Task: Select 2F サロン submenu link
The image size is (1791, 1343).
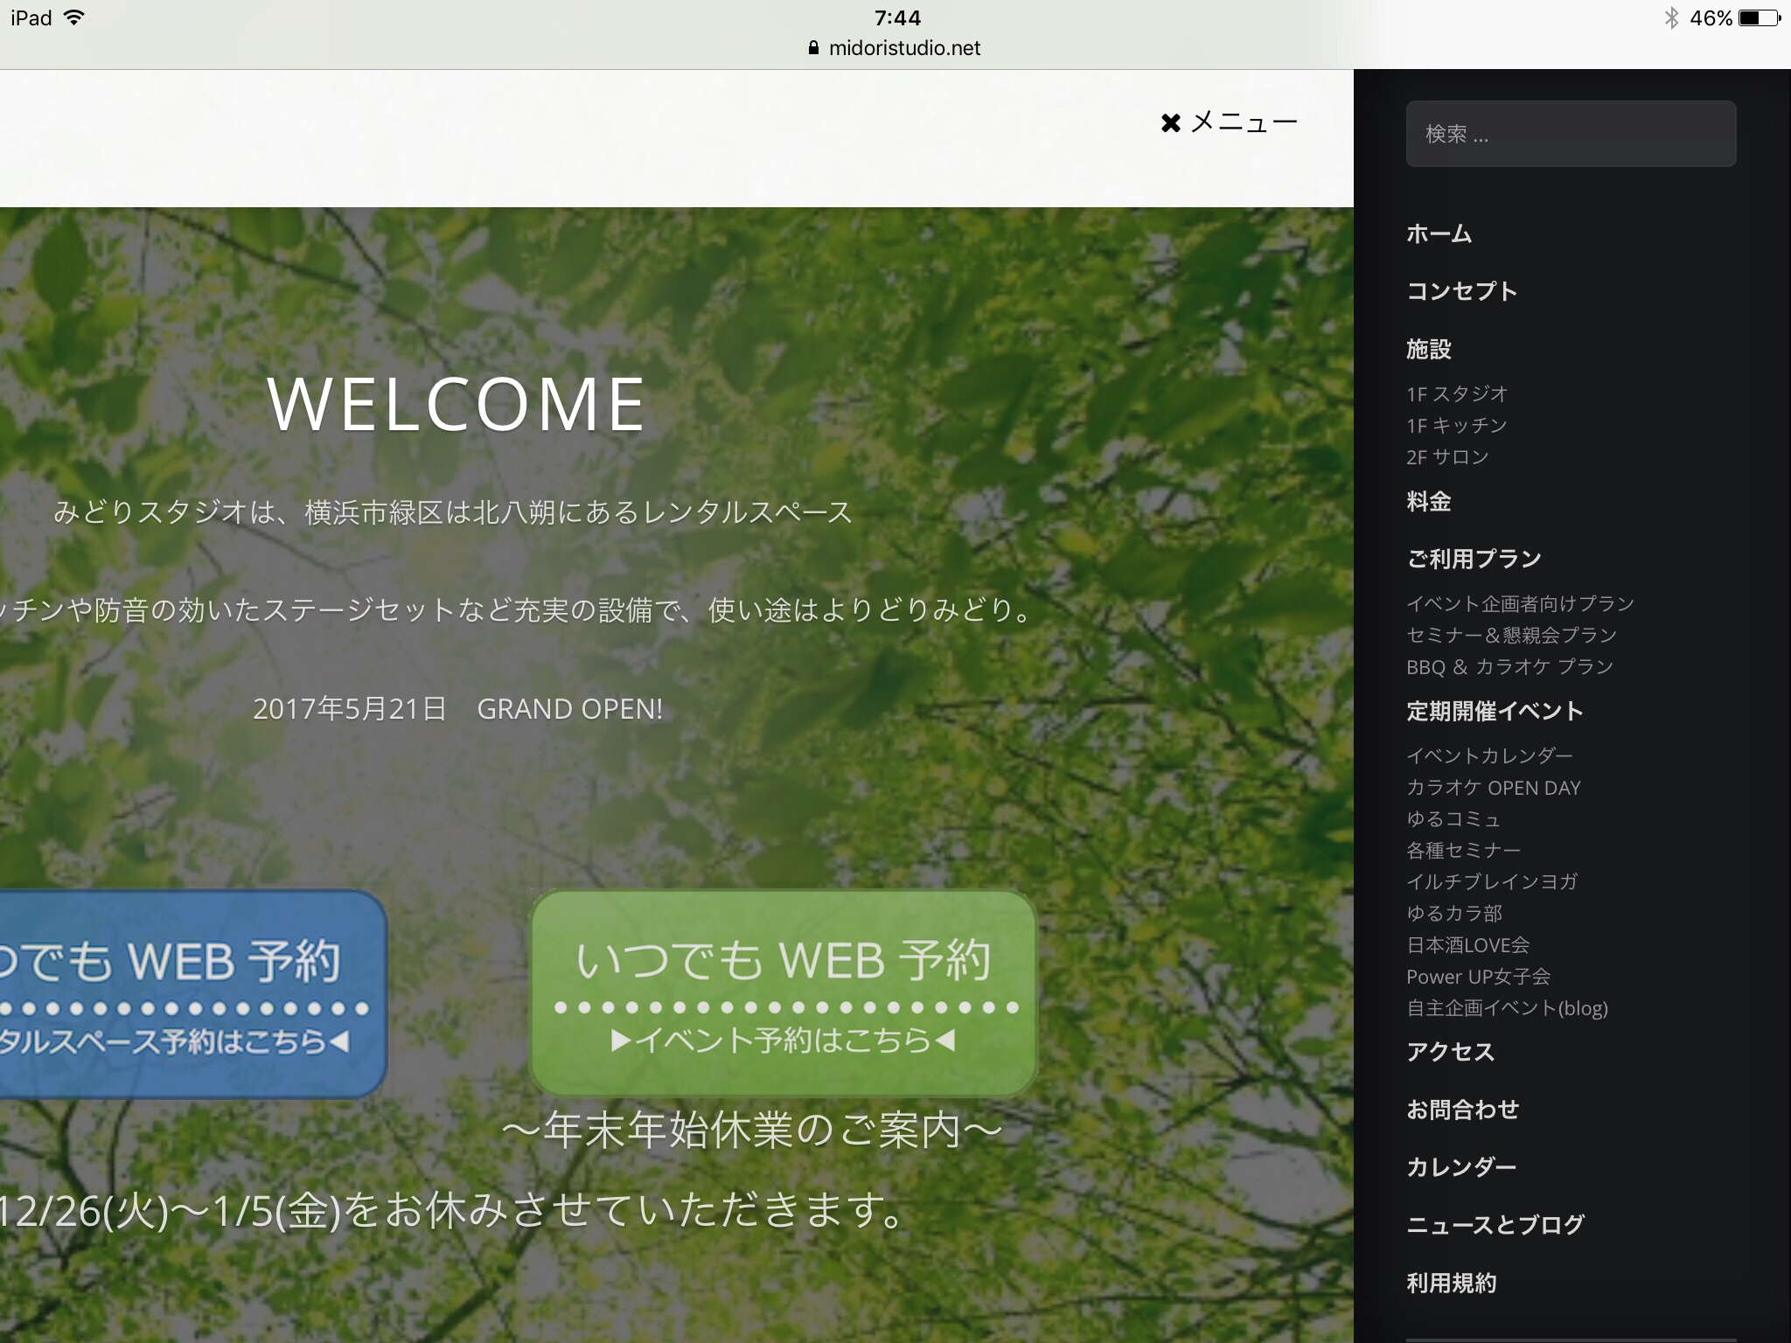Action: pos(1447,457)
